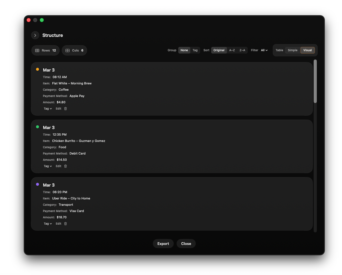342x275 pixels.
Task: Switch to the Simple view tab
Action: point(292,50)
